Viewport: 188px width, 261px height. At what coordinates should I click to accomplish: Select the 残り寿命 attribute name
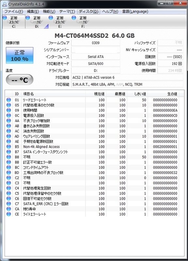click(29, 209)
